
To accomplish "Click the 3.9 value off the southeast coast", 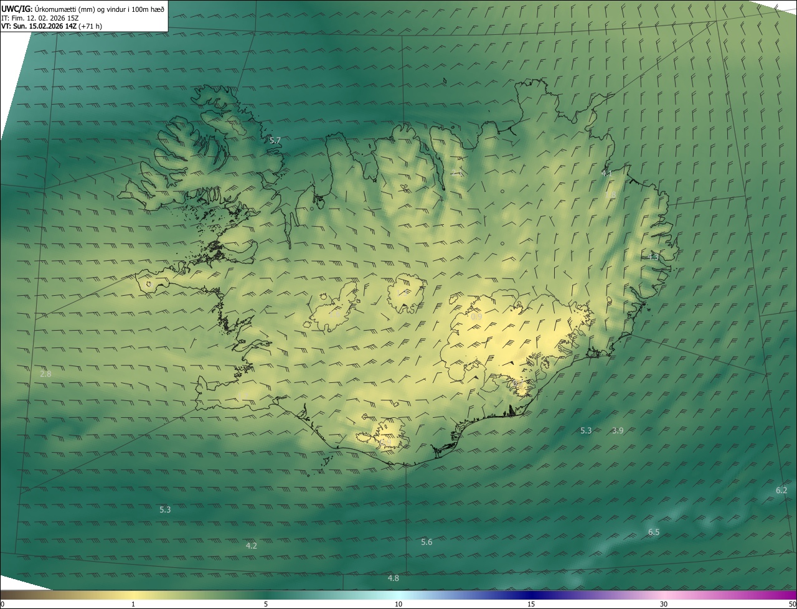I will [618, 430].
